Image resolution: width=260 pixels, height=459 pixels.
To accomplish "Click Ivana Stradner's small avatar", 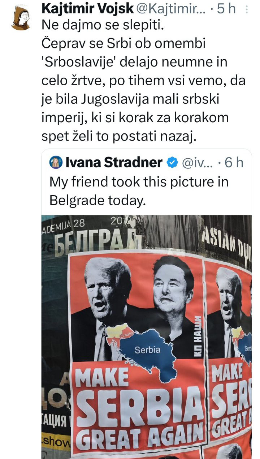I will (56, 163).
